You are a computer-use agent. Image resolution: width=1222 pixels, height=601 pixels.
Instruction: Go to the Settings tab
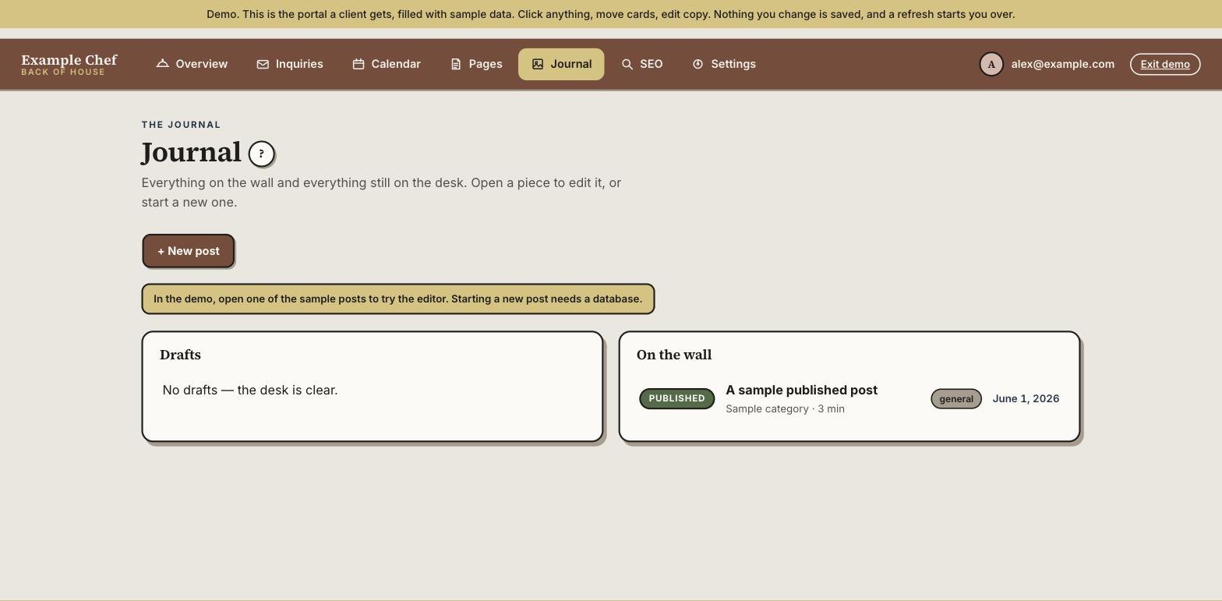(x=724, y=64)
